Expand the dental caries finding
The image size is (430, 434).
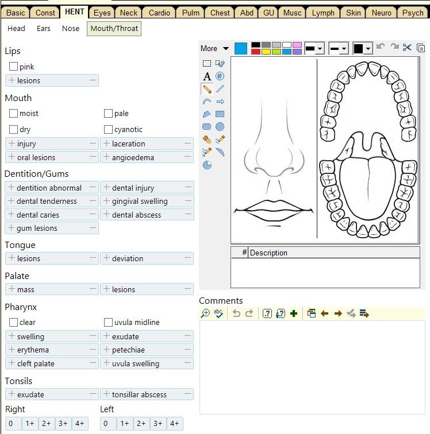point(11,215)
